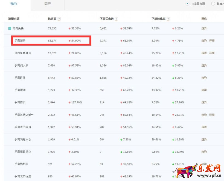Open 详情 for 手淘其他店铺 row
224x181 pixels.
212,115
